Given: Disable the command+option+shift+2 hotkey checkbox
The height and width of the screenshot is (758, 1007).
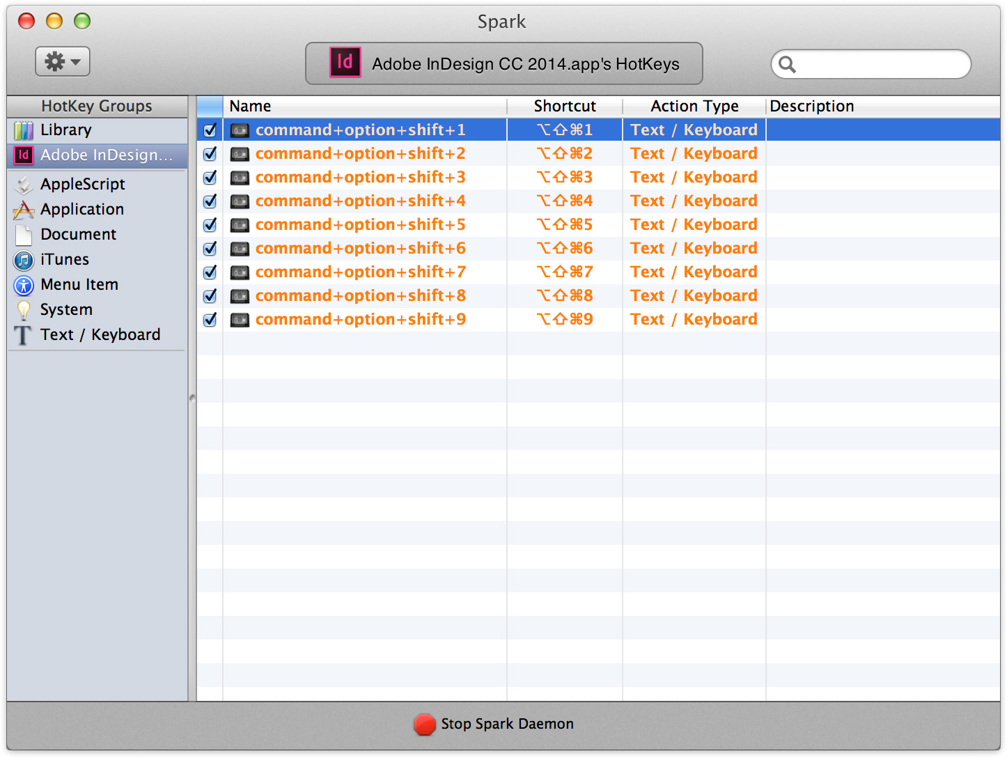Looking at the screenshot, I should pos(210,154).
